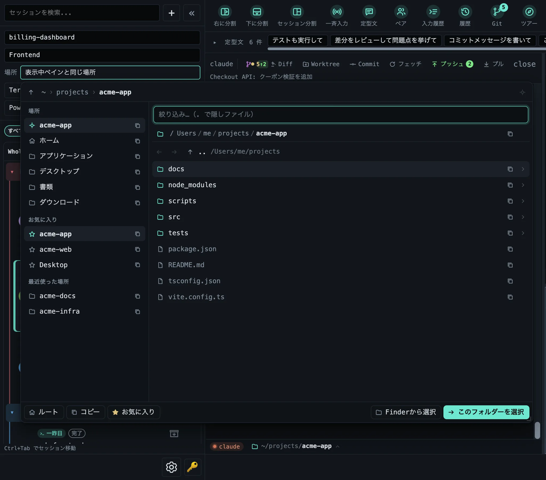Screen dimensions: 546x480
Task: Click the snippets horizontal scrollbar
Action: coord(406,49)
